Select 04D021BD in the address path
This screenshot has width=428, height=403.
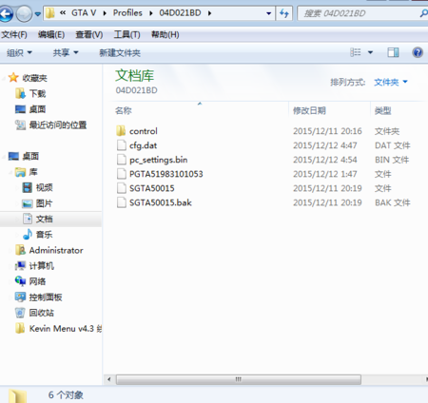click(180, 13)
